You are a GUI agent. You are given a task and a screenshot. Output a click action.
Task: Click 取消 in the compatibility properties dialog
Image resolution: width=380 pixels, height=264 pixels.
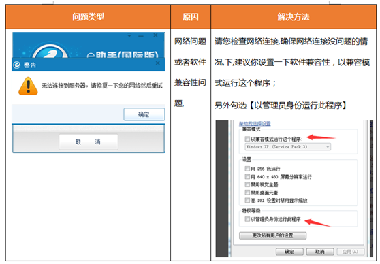[320, 252]
